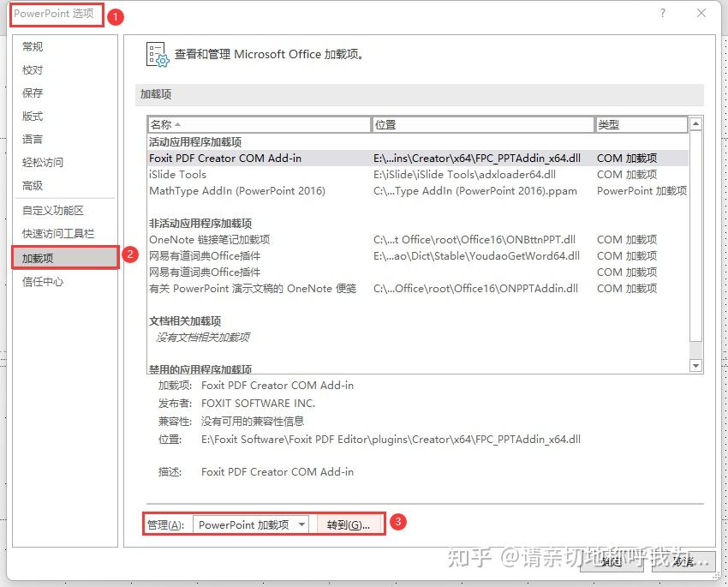Click the help question mark icon
This screenshot has height=587, width=728.
point(663,13)
